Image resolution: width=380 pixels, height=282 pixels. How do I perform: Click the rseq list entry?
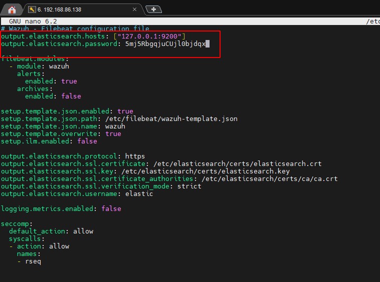33,261
